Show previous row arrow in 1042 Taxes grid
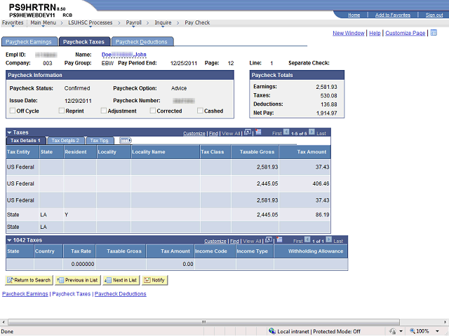 pos(307,240)
